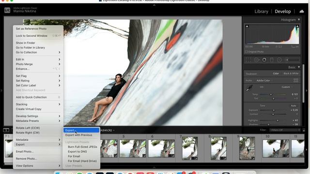The height and width of the screenshot is (174, 310).
Task: Open the CR2 filename dropdown above filmstrip
Action: (108, 130)
